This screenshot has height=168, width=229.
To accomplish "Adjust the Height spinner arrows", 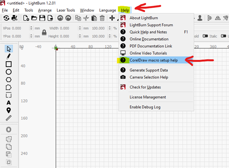I will coord(80,36).
